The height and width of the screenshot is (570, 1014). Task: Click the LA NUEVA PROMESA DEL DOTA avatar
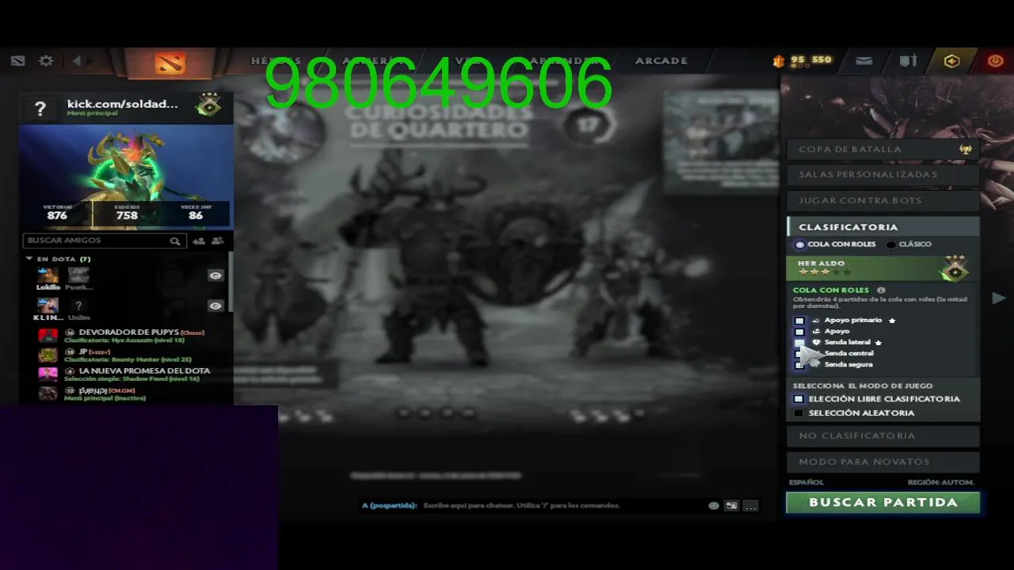click(x=48, y=374)
